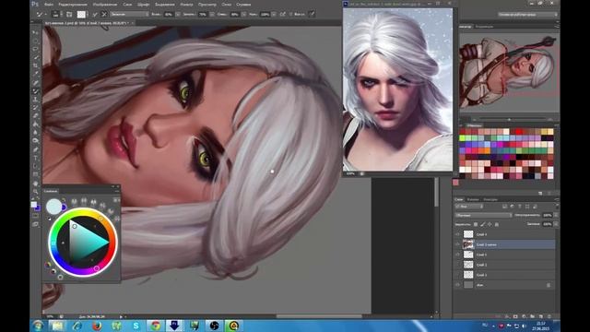Create a new layer group
The image size is (590, 332).
[533, 316]
